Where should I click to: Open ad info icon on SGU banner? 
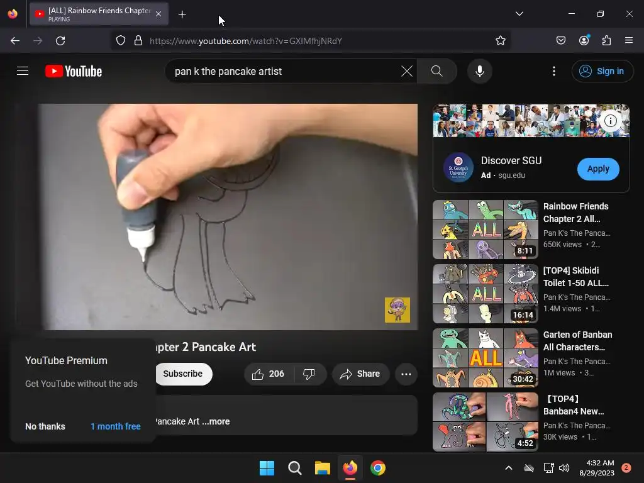[x=610, y=121]
